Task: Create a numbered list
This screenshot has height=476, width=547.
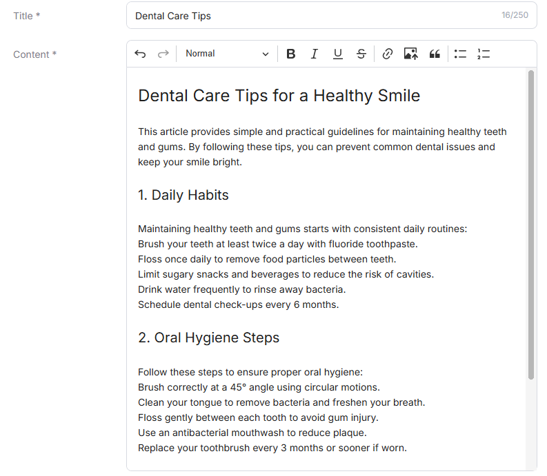Action: tap(484, 54)
